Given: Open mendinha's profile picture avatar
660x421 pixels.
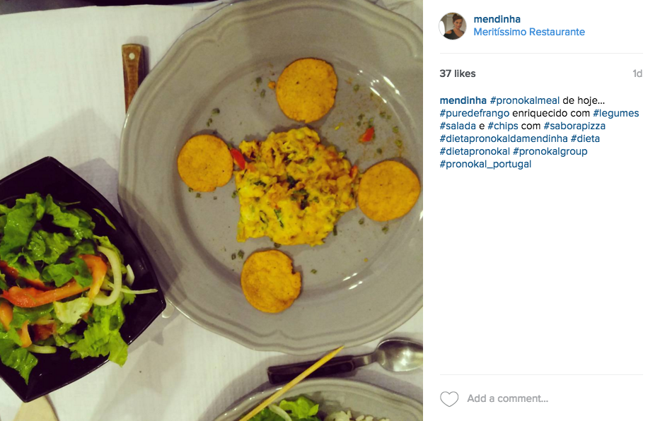Looking at the screenshot, I should pyautogui.click(x=453, y=25).
